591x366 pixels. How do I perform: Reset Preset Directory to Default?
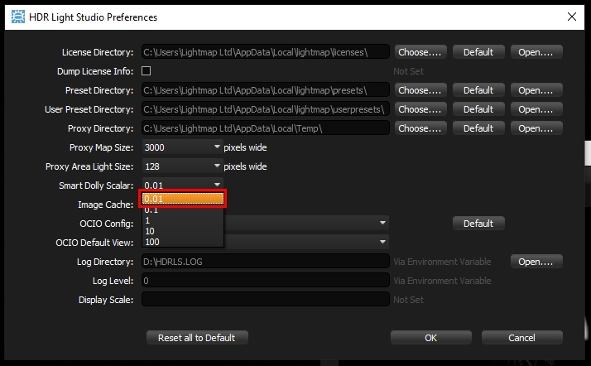(x=478, y=90)
